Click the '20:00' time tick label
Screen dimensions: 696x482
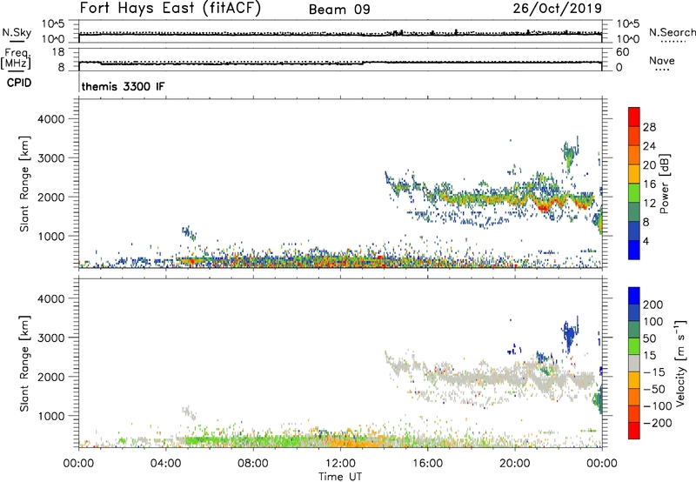point(514,464)
